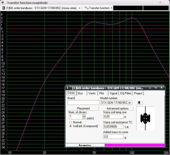Image resolution: width=170 pixels, height=155 pixels.
Task: Select IsoBarik (Compound) radio option
Action: pyautogui.click(x=71, y=126)
